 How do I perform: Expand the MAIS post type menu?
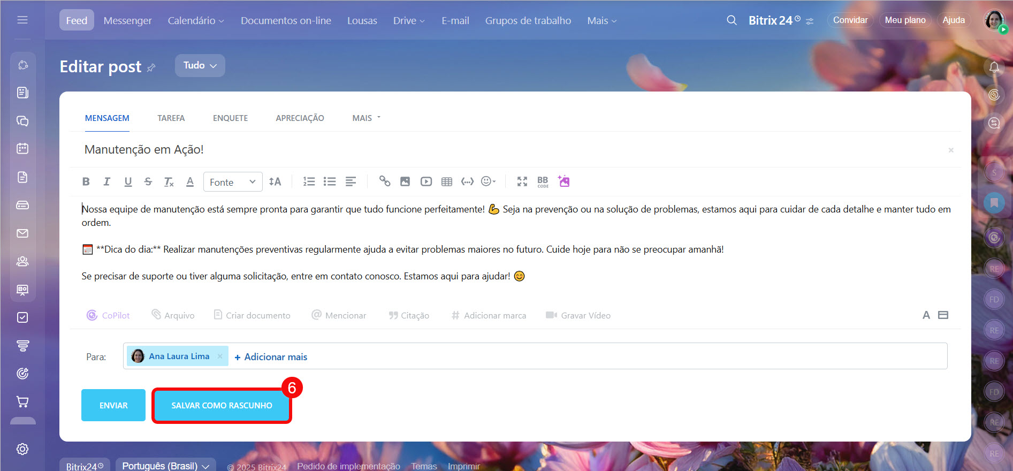point(366,118)
